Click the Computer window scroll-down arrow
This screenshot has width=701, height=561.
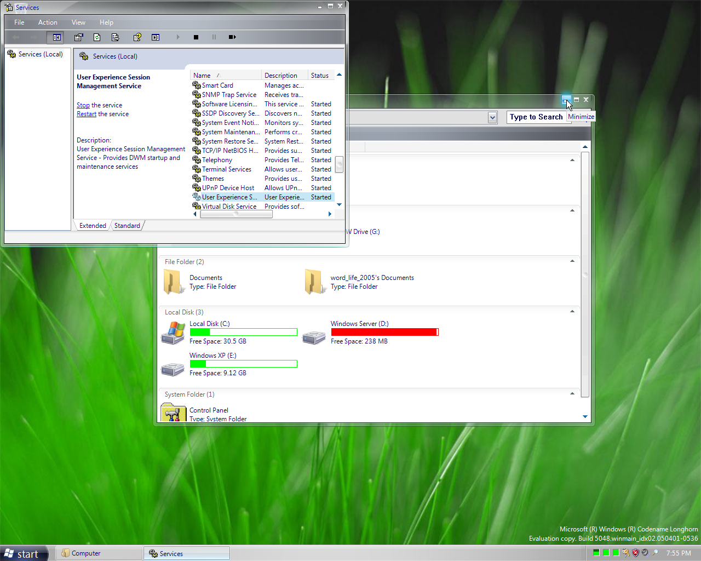(x=585, y=417)
